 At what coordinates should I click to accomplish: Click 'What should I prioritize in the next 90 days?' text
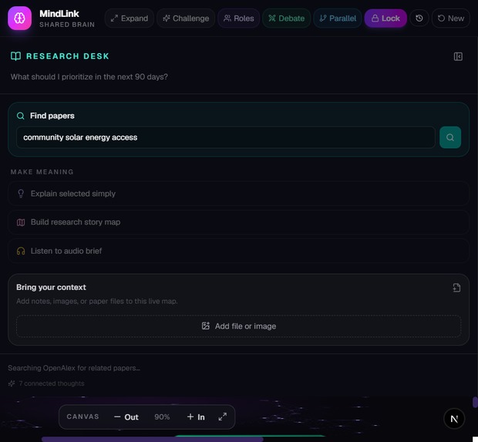click(89, 77)
